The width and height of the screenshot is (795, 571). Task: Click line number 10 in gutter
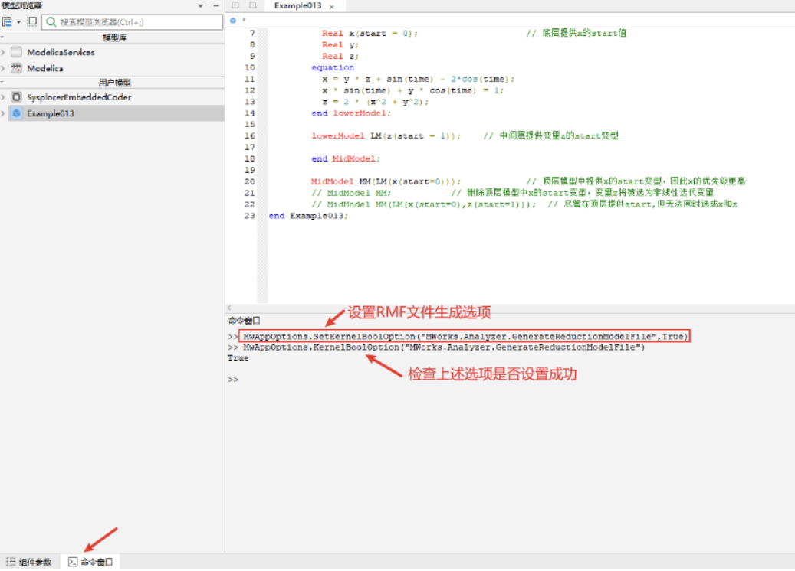[x=249, y=68]
